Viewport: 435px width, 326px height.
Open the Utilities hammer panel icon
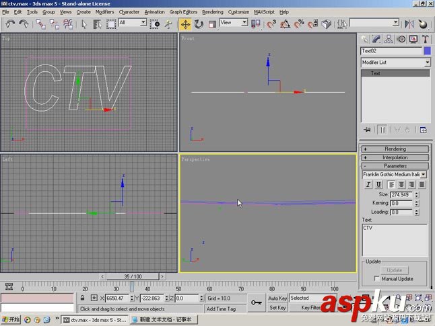click(426, 39)
